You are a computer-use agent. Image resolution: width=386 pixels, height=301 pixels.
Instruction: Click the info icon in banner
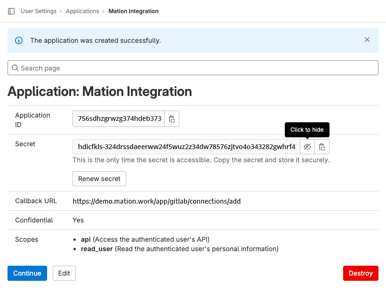[x=19, y=40]
